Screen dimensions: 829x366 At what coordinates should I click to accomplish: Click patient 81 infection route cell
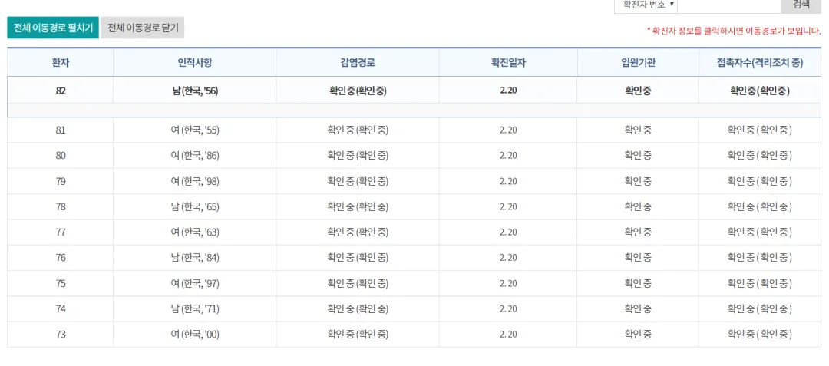click(358, 130)
